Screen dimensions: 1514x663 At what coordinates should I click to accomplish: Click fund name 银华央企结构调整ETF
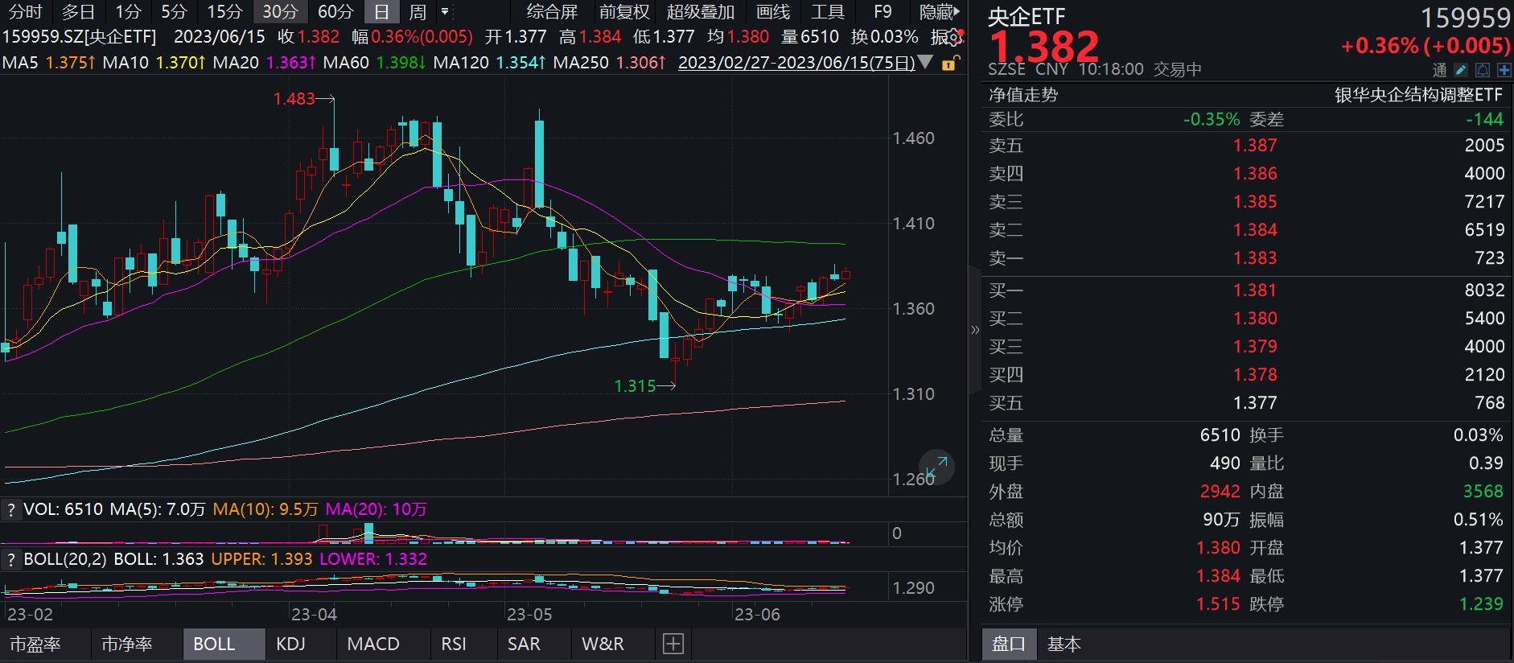click(1418, 95)
